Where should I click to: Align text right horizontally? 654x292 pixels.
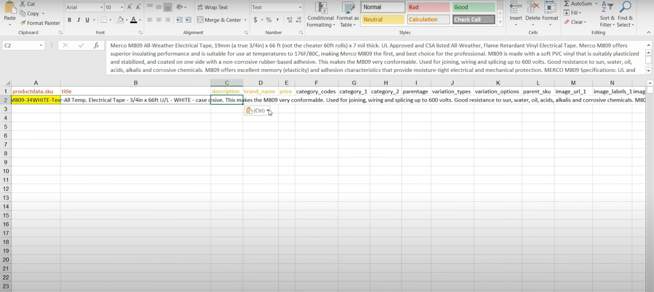point(168,20)
